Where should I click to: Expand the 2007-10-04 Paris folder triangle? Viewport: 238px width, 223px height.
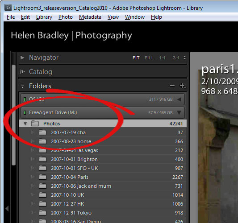point(32,177)
